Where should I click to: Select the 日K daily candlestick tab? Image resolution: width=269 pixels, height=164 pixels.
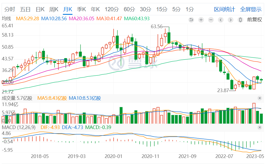(x=40, y=9)
